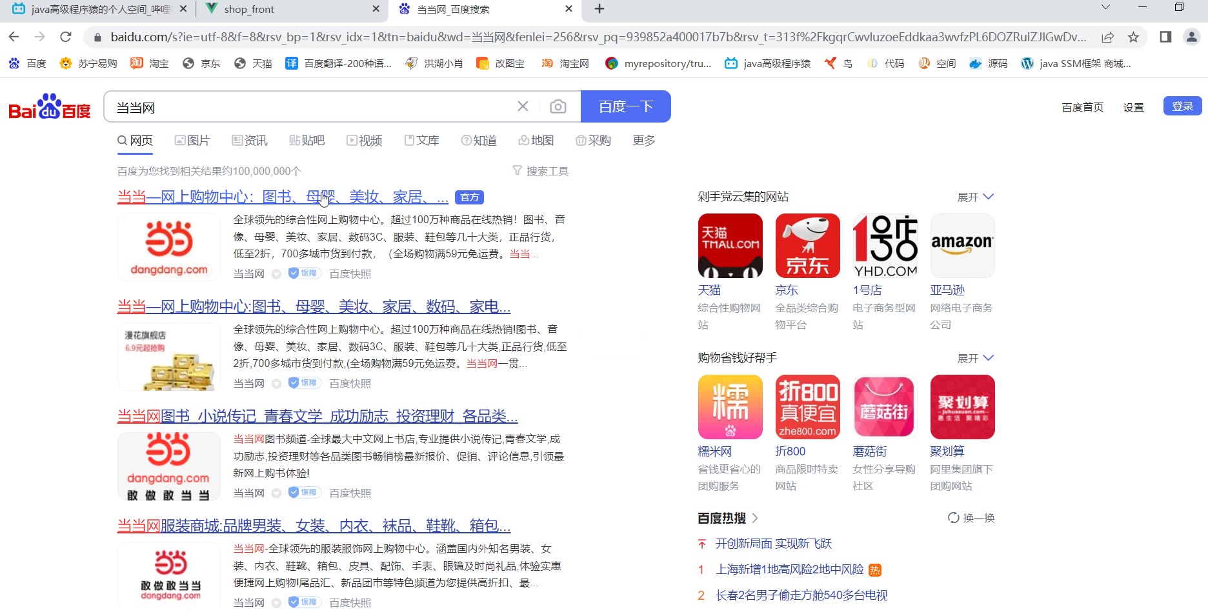Open 百度首页 link
Image resolution: width=1208 pixels, height=614 pixels.
click(x=1082, y=107)
